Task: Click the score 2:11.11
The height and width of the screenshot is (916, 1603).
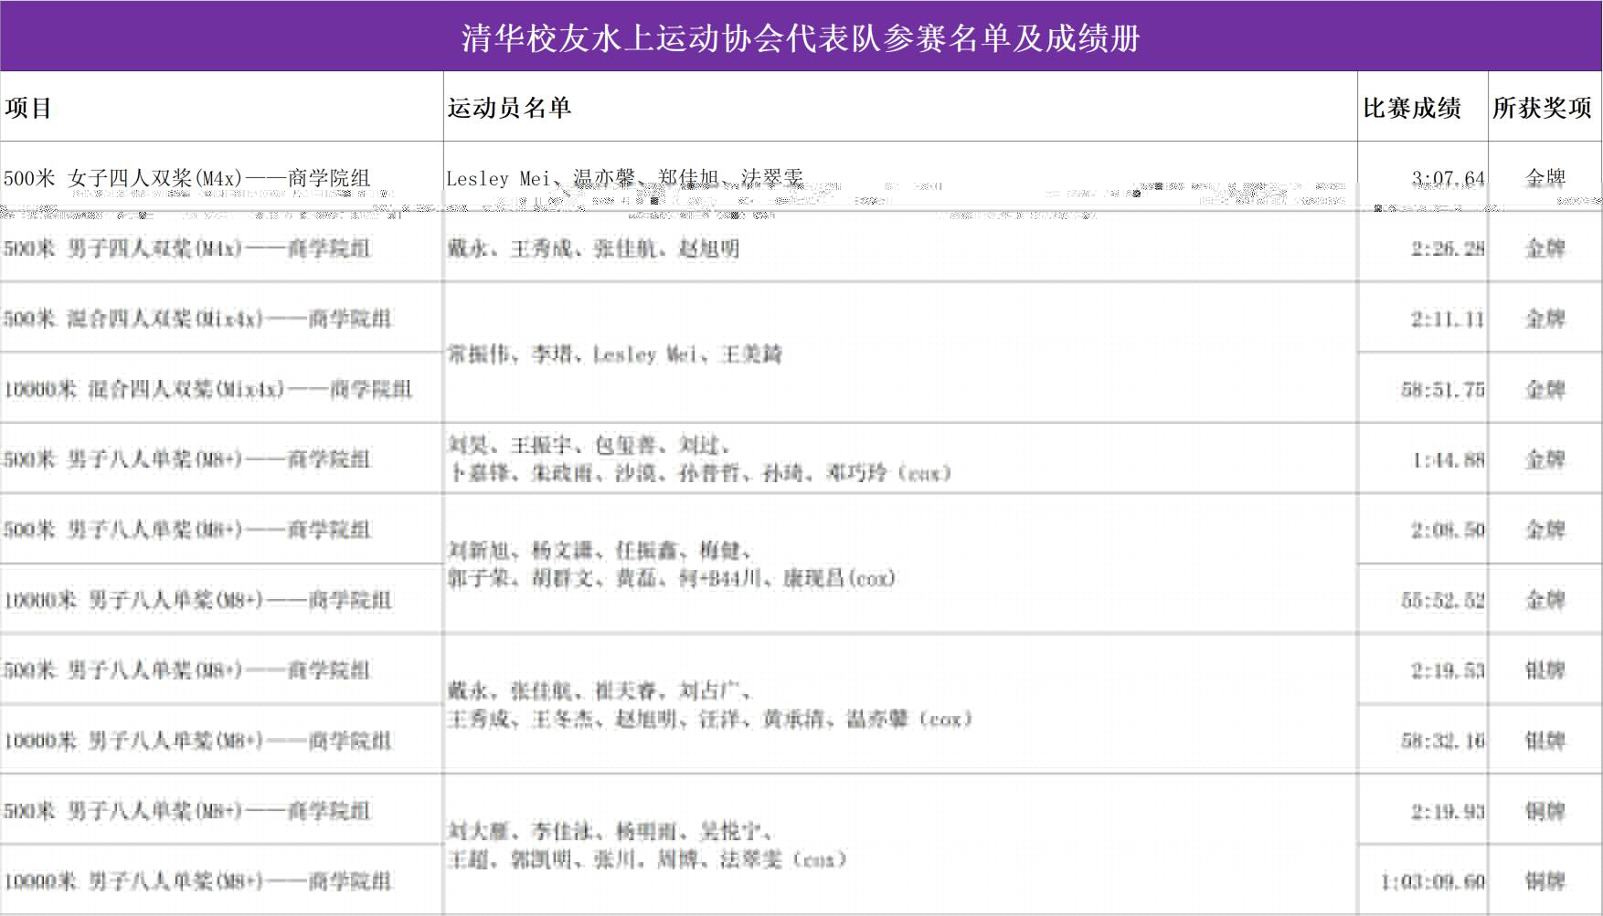Action: [1448, 319]
